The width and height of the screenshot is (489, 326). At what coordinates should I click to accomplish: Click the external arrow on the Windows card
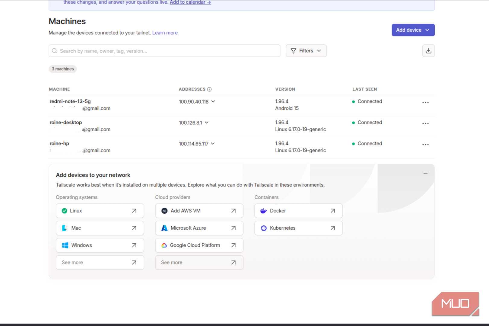134,245
